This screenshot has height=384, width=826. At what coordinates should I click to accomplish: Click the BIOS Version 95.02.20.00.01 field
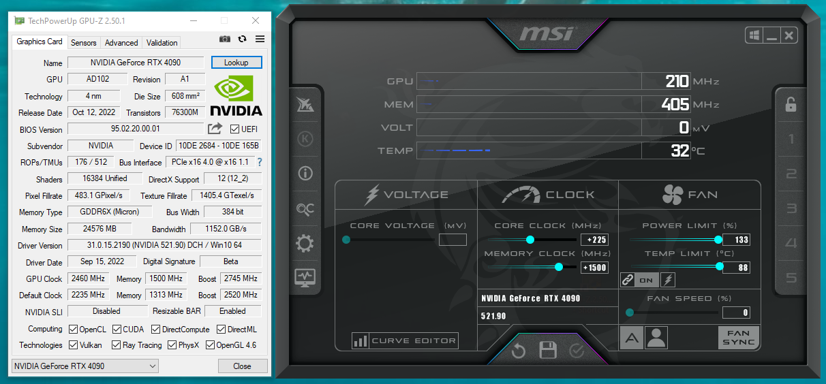[x=136, y=129]
